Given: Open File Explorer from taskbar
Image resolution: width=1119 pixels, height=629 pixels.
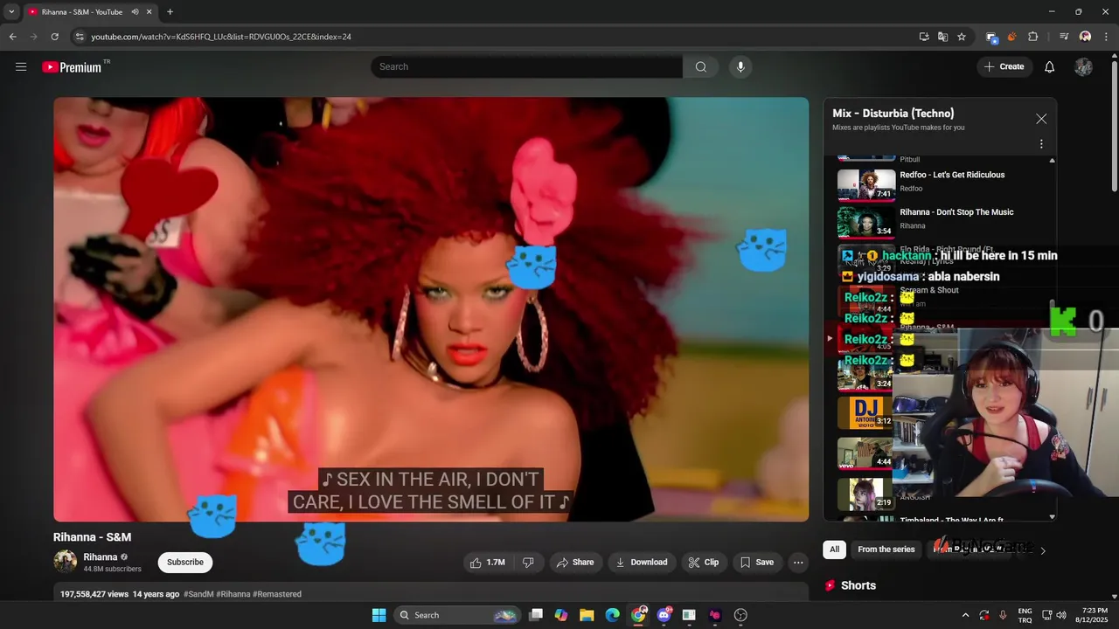Looking at the screenshot, I should 587,615.
